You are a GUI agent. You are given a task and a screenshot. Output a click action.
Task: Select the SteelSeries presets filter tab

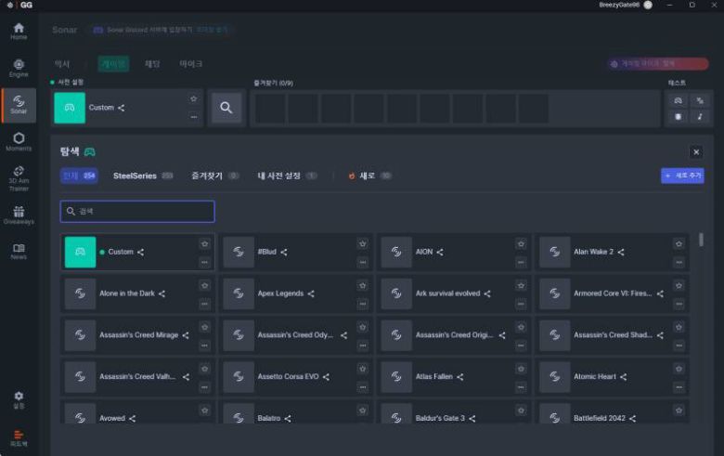coord(135,176)
